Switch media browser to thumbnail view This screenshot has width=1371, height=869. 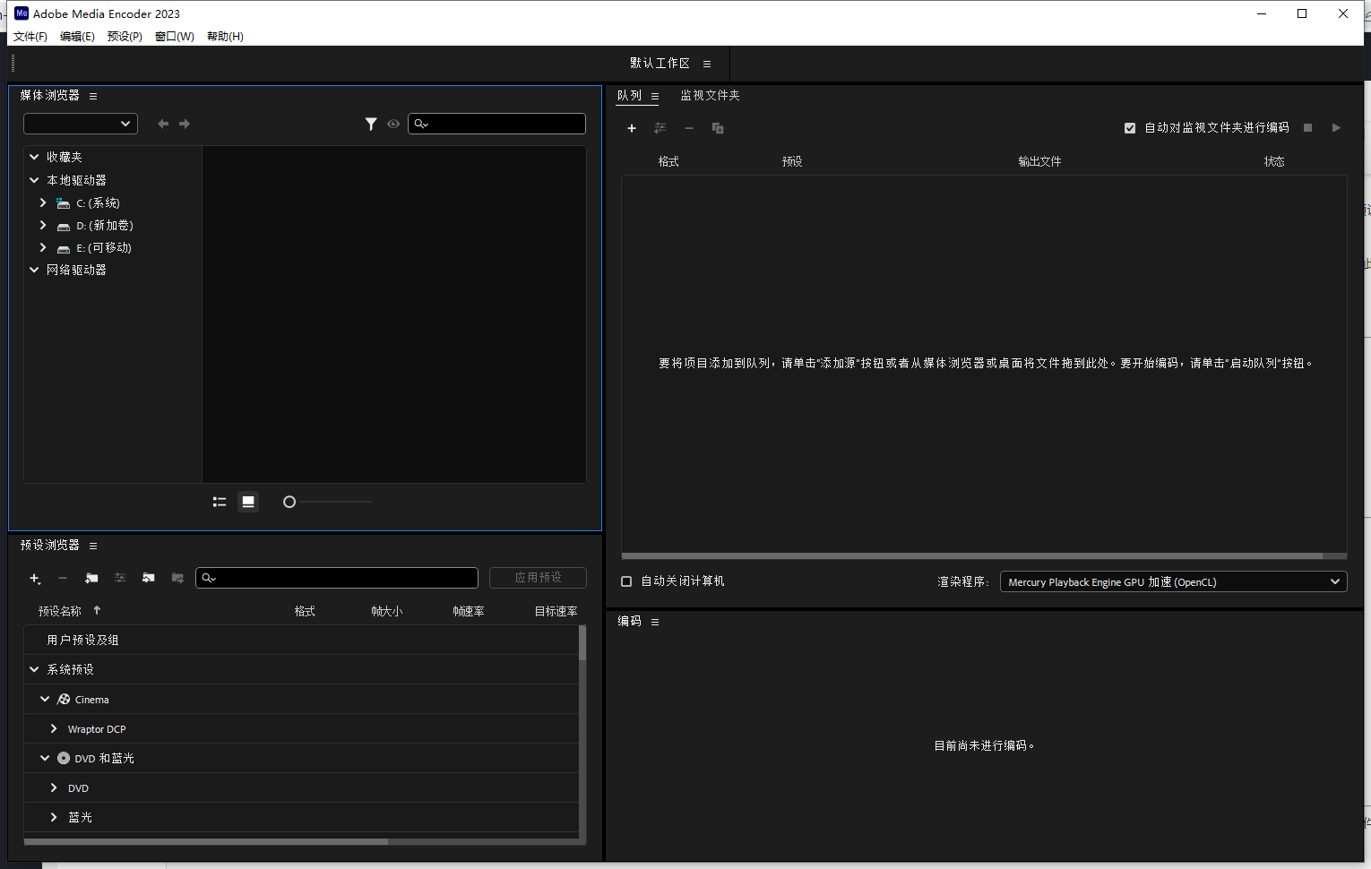[248, 502]
